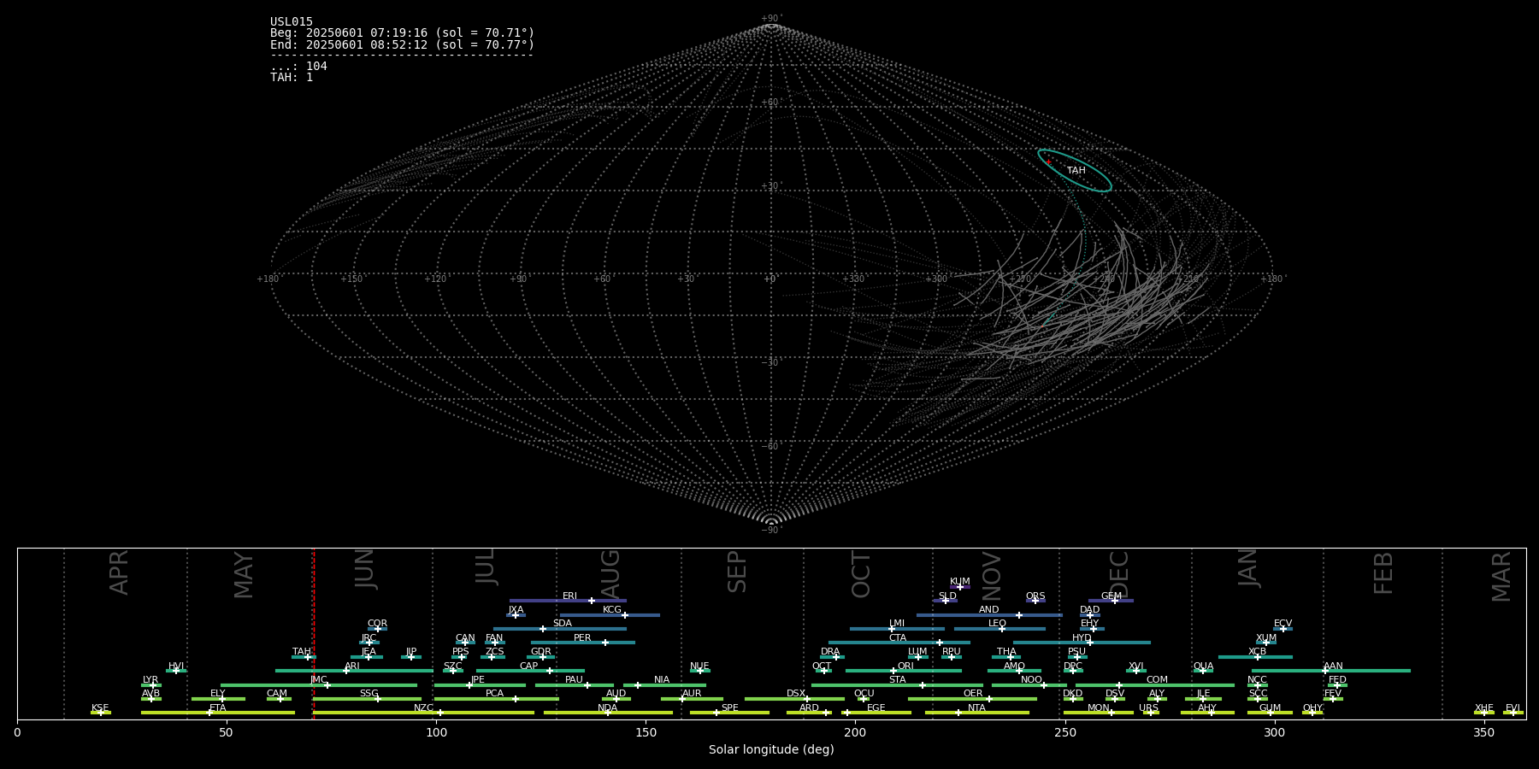Click the 'TAH: 1' count line

[x=292, y=77]
